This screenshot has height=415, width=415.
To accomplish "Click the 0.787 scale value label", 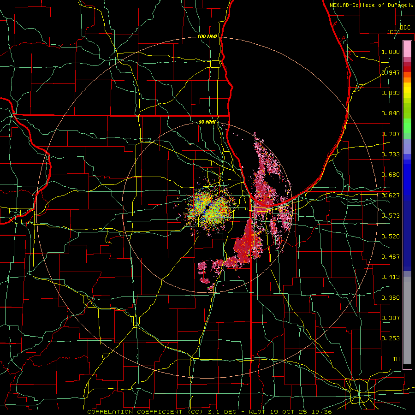I will point(391,134).
